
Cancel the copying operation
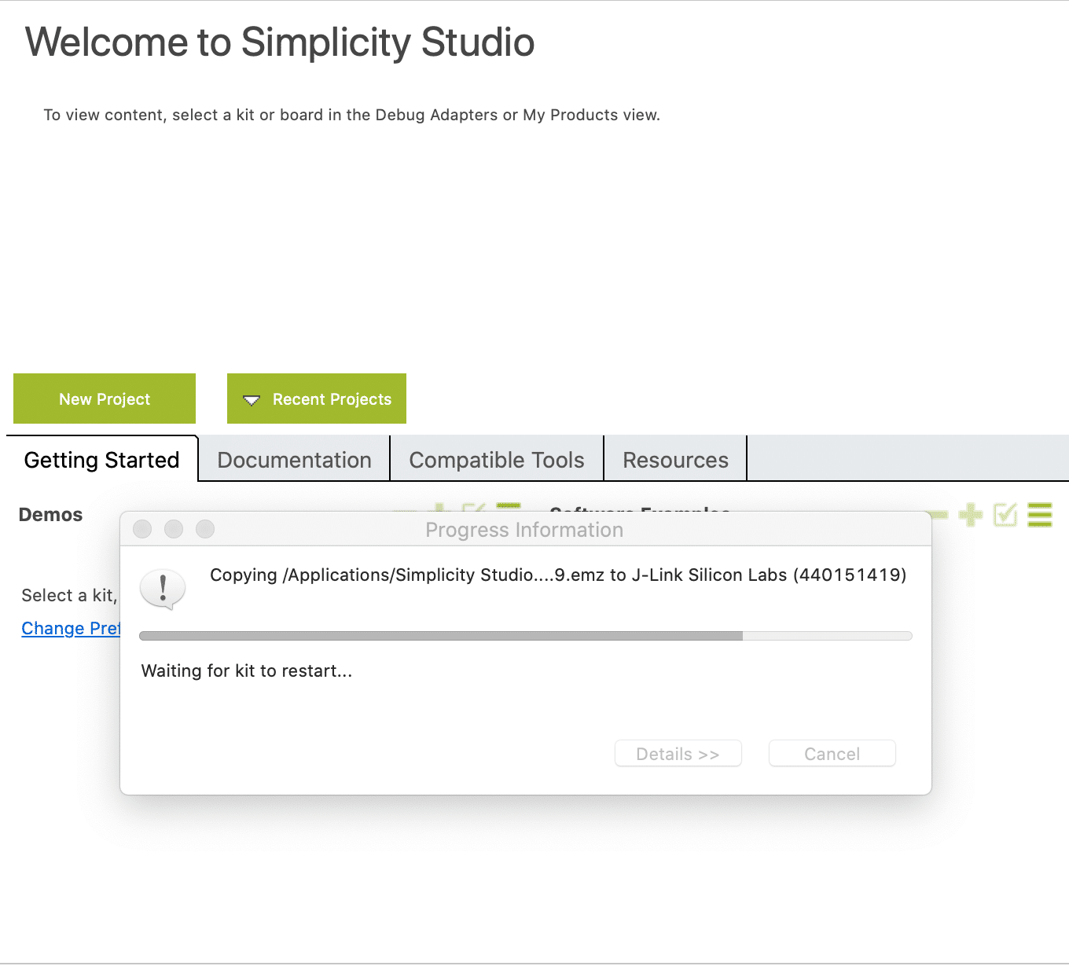(x=832, y=753)
